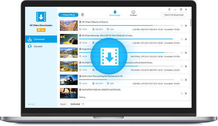The width and height of the screenshot is (218, 126).
Task: Cancel the GoPro Surf download
Action: click(x=186, y=80)
